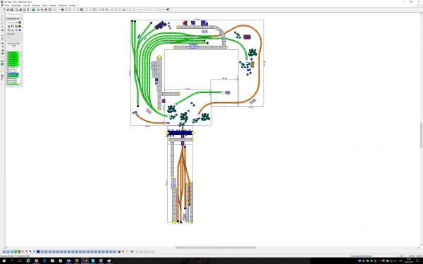Click the highlighted blue tool in toolbar

click(94, 10)
